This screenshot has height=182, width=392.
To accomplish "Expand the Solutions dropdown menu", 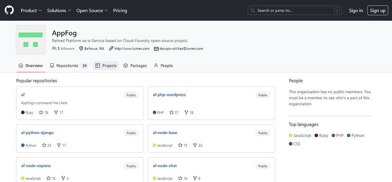I will [59, 10].
